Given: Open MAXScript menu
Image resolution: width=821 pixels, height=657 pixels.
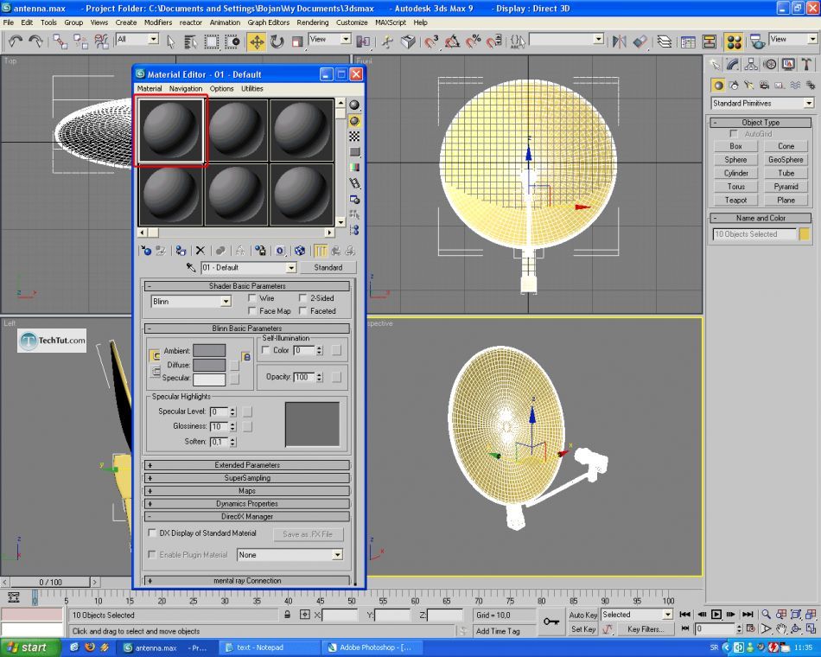Looking at the screenshot, I should coord(390,22).
